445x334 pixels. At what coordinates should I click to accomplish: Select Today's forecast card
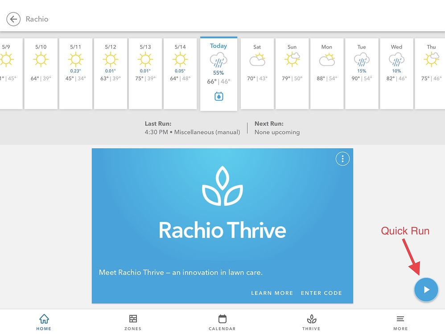(x=218, y=71)
